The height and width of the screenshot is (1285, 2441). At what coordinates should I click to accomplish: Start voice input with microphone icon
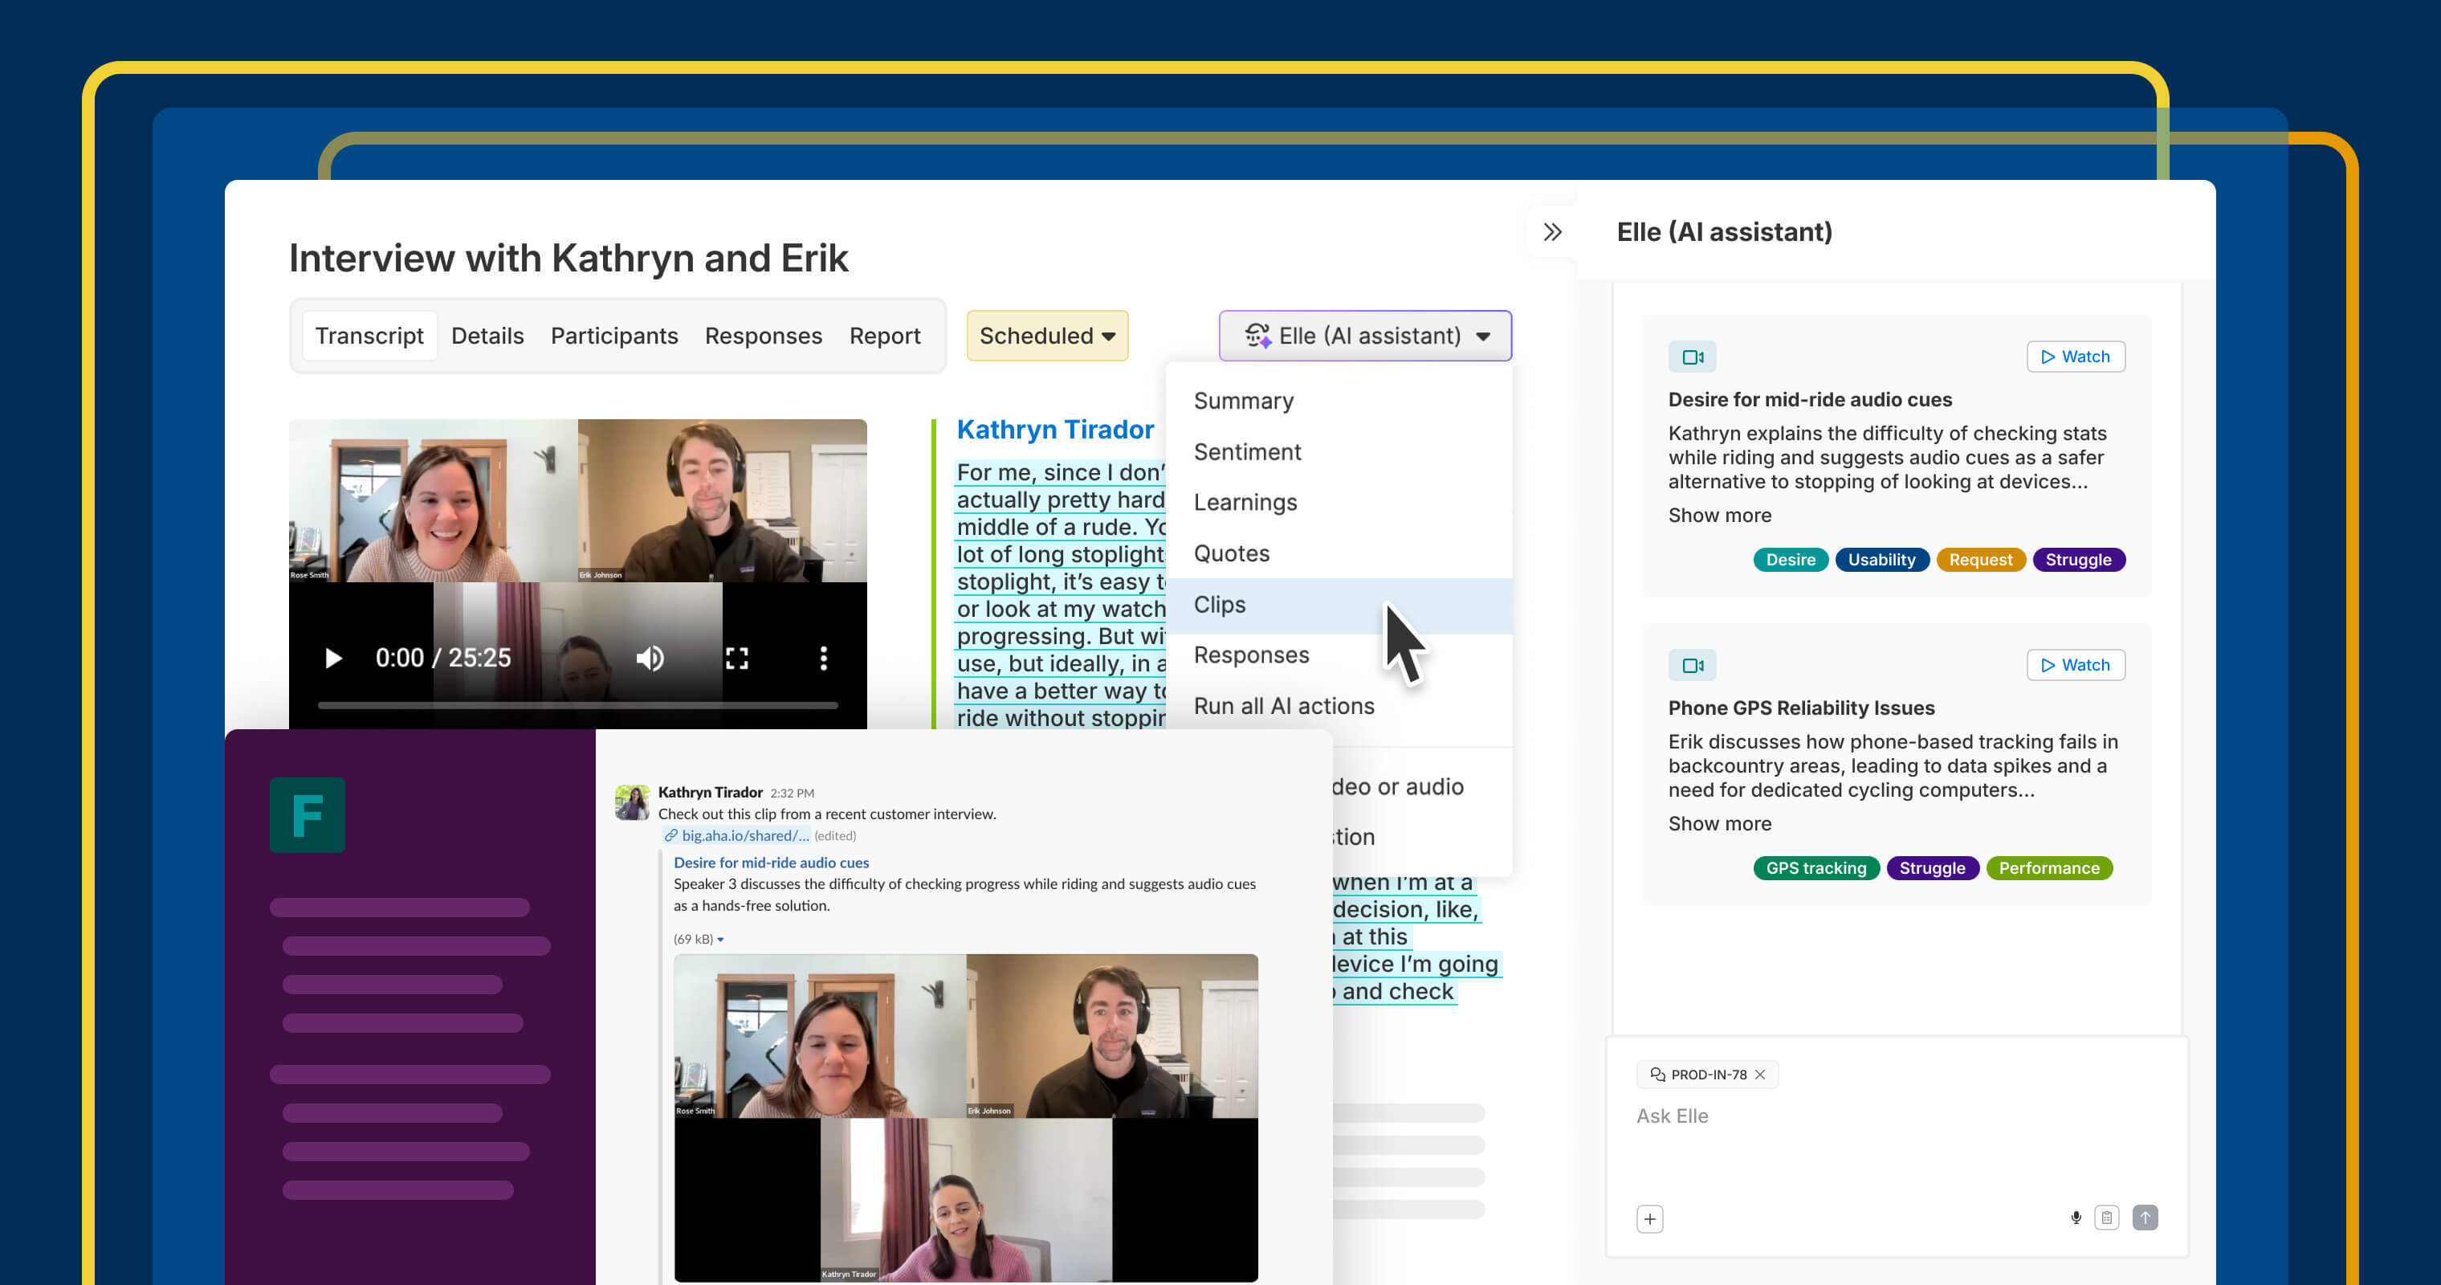pyautogui.click(x=2076, y=1218)
